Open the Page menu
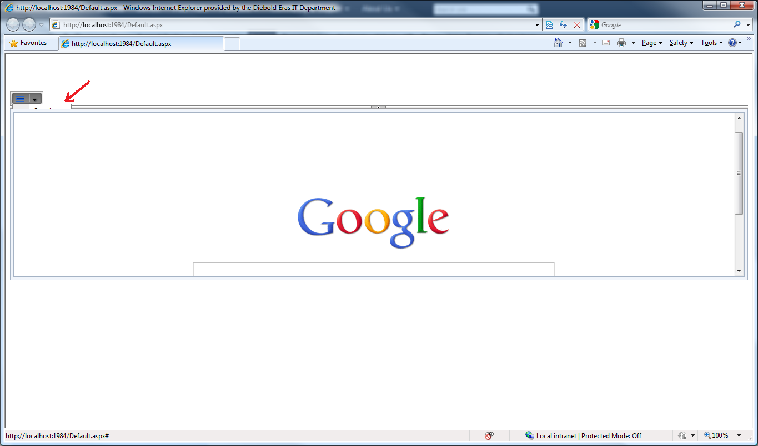Screen dimensions: 758x446 tap(652, 43)
